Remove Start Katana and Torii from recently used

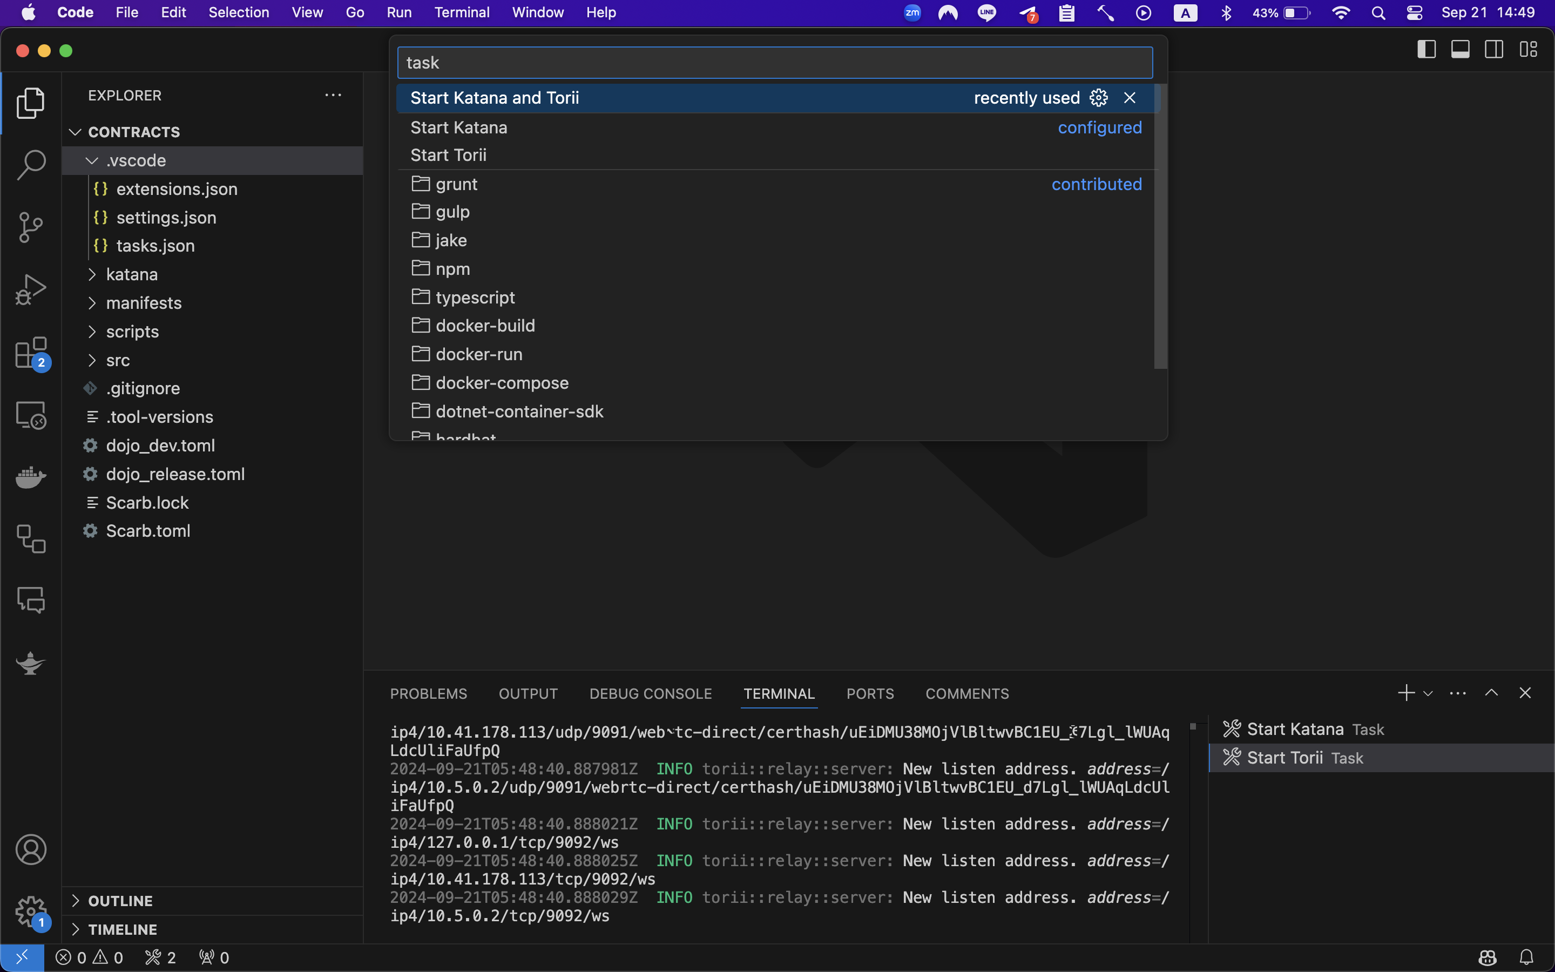[1130, 98]
